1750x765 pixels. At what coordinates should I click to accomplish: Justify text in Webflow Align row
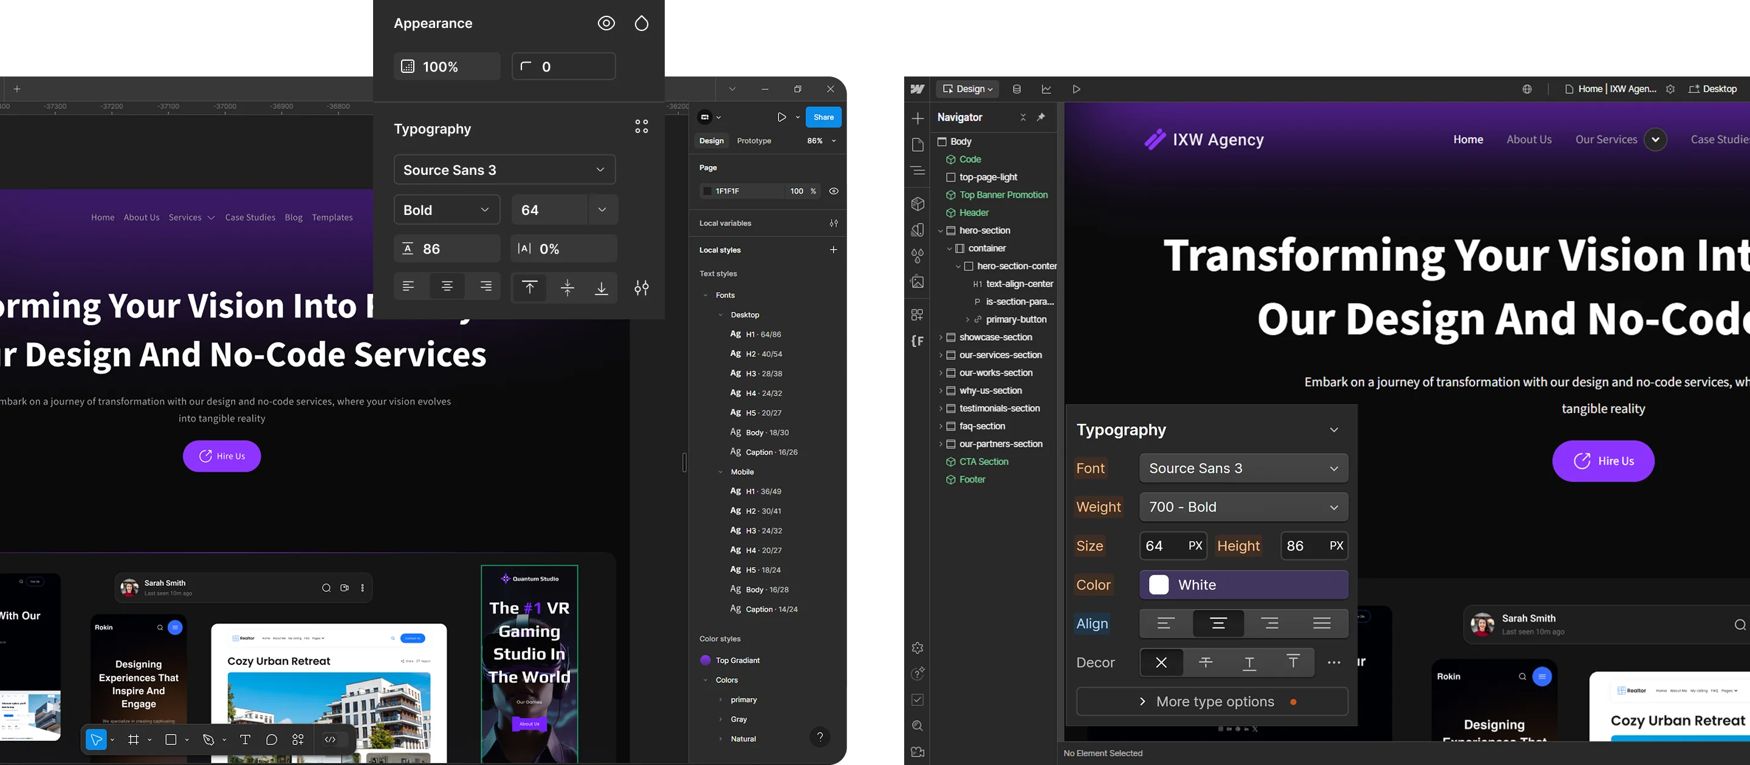(x=1322, y=624)
